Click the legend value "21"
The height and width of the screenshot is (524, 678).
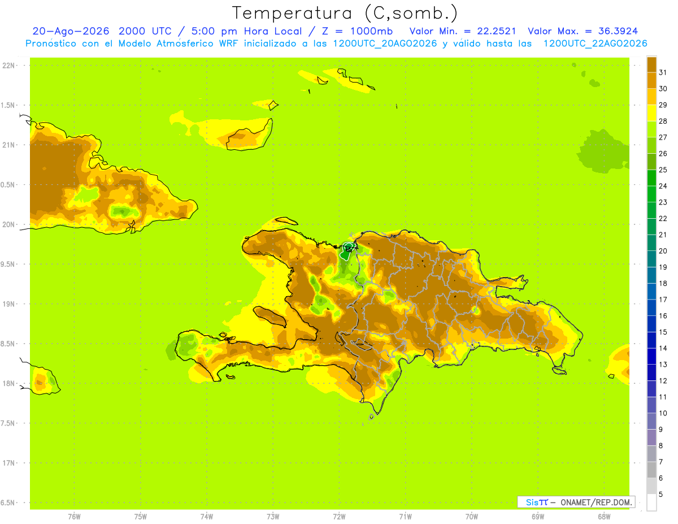pos(663,235)
